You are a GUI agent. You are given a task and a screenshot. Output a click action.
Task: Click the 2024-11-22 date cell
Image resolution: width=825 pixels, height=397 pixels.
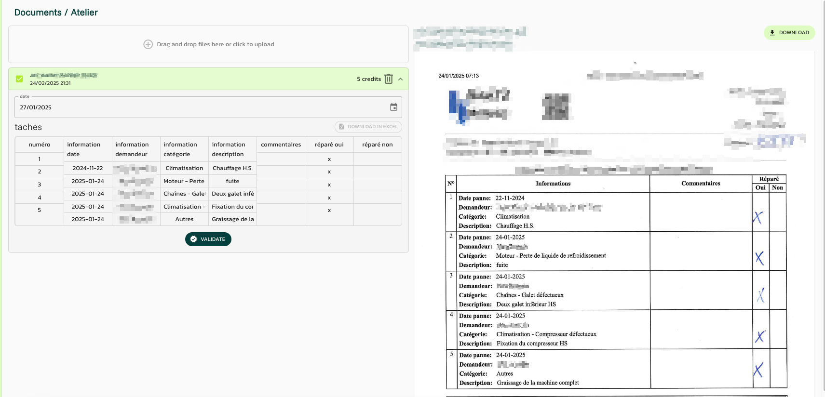[x=88, y=168]
